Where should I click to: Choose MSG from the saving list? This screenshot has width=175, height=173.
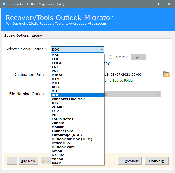click(77, 55)
